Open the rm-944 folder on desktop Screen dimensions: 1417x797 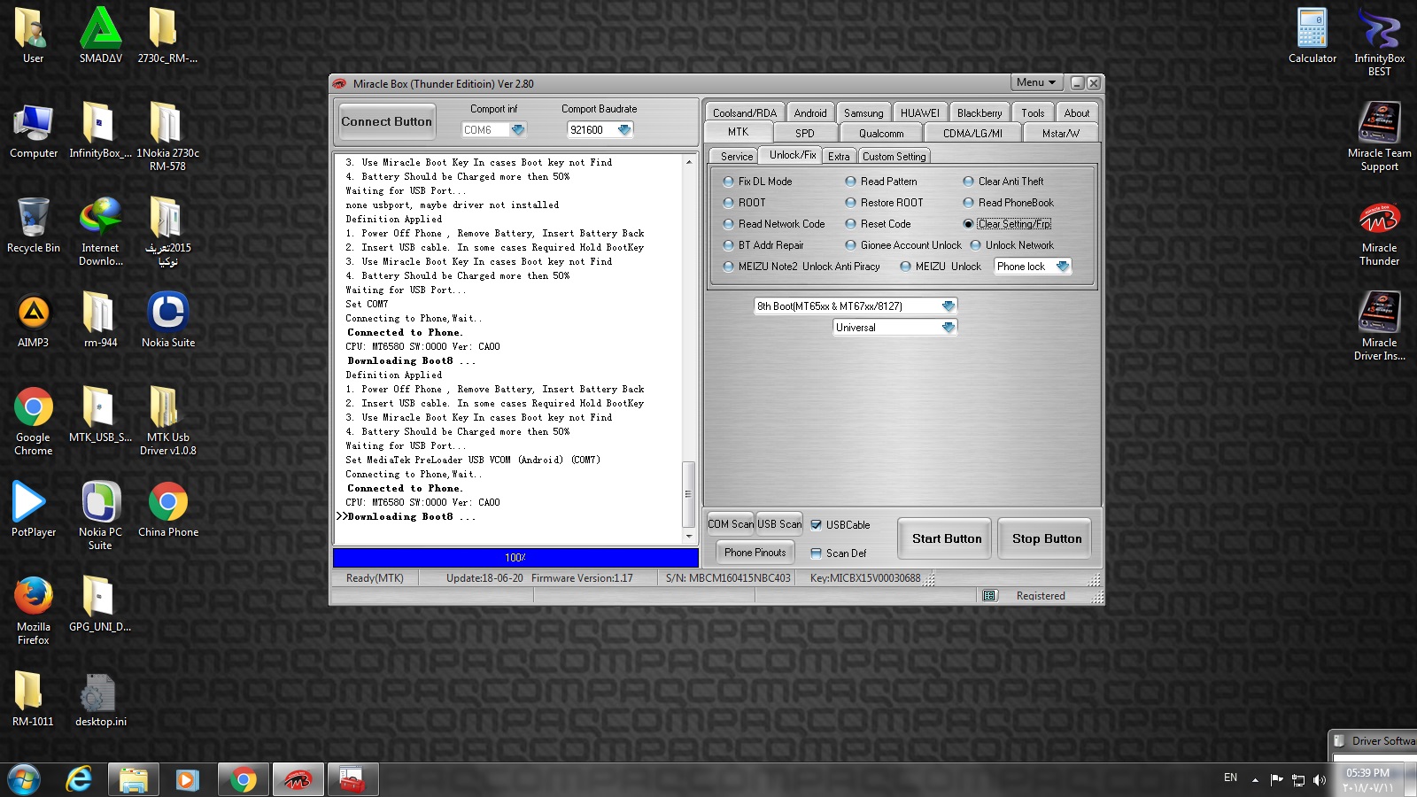tap(100, 320)
